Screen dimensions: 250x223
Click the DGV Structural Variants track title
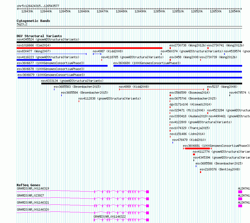click(x=39, y=36)
